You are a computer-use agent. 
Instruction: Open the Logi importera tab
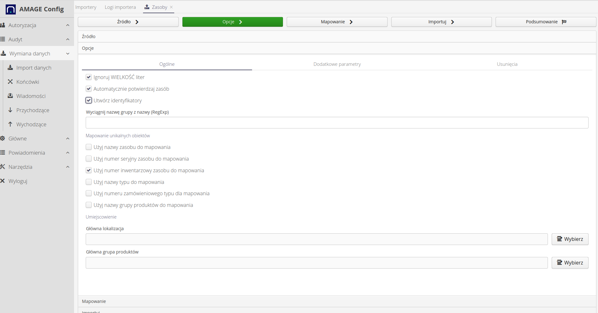(120, 7)
